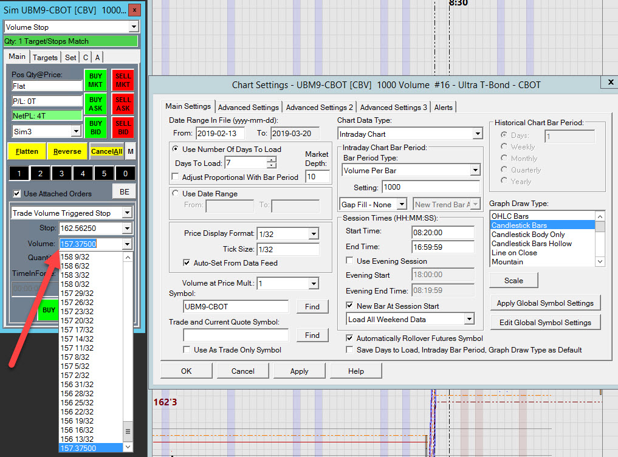Expand the Bar Period Type dropdown
The image size is (618, 457).
pyautogui.click(x=475, y=171)
